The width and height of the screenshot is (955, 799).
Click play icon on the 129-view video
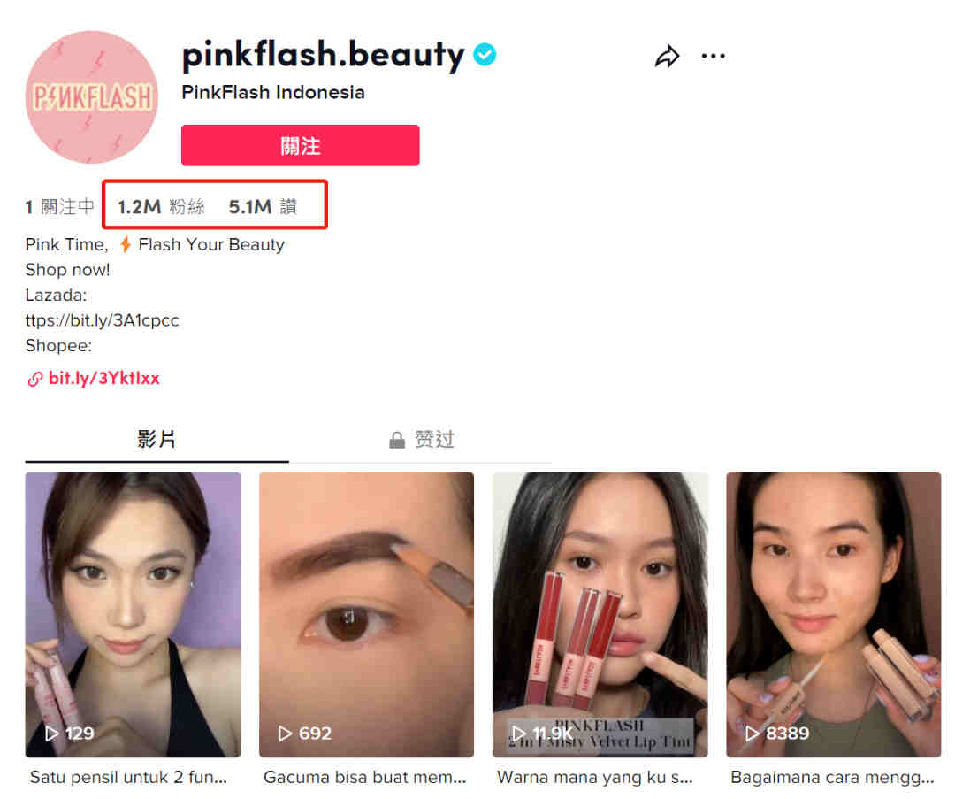(52, 734)
